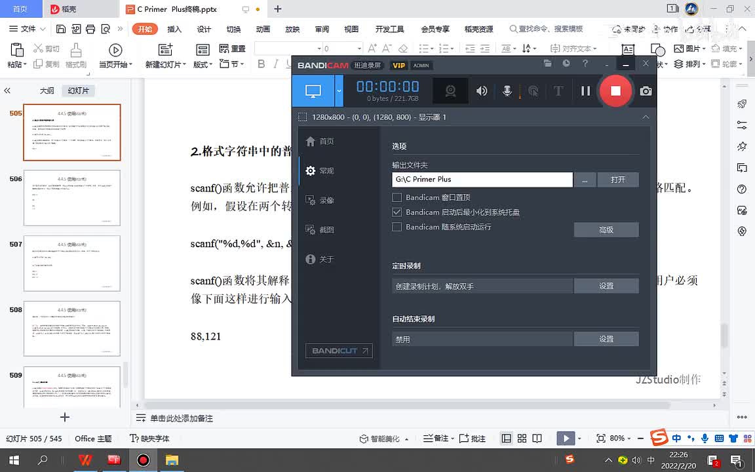
Task: Open bullet list dropdown
Action: pyautogui.click(x=431, y=49)
